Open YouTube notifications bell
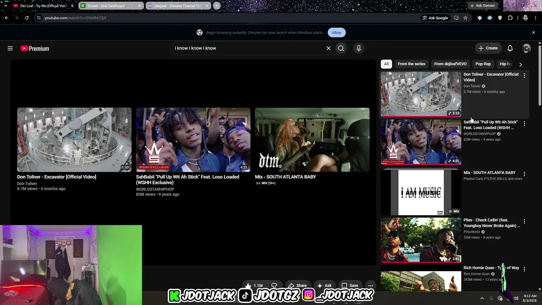This screenshot has width=542, height=305. (510, 48)
